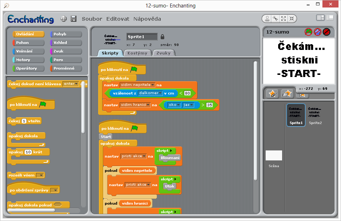Open the 'enter' key dropdown in palette
The width and height of the screenshot is (341, 221).
click(70, 84)
